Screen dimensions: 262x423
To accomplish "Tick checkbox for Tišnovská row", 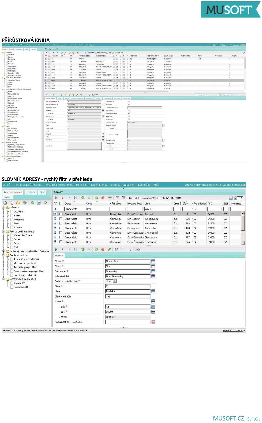I will pos(61,228).
